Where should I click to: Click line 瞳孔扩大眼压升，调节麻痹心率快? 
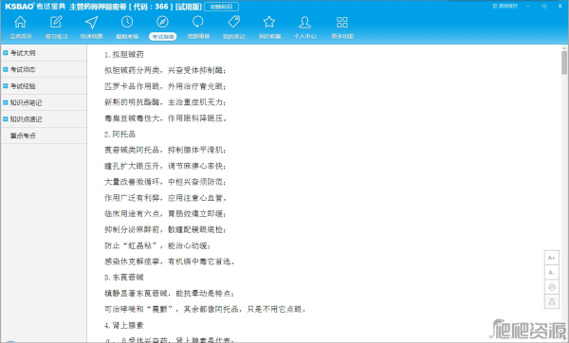(165, 166)
